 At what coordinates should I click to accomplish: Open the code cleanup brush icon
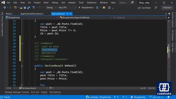tap(50, 88)
